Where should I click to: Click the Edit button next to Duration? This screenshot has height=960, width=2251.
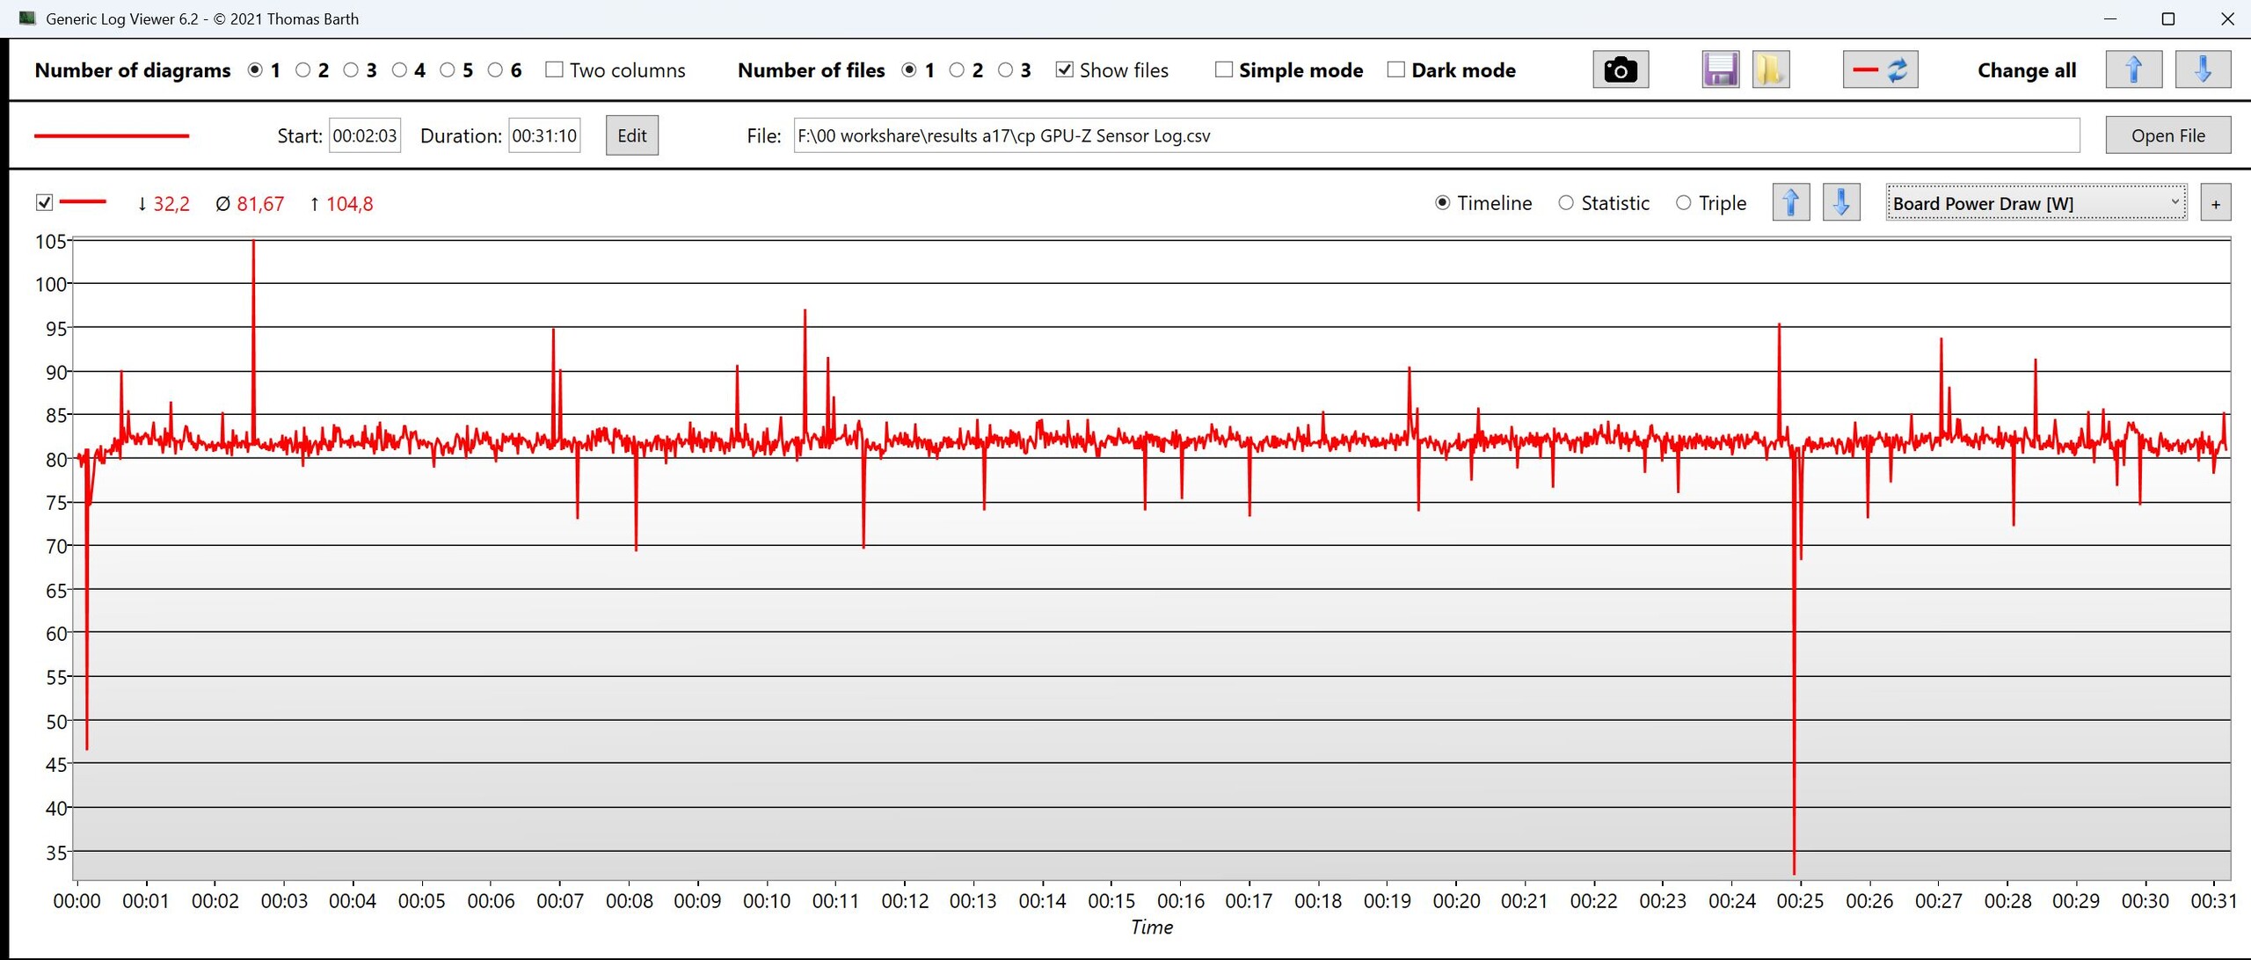[x=631, y=135]
